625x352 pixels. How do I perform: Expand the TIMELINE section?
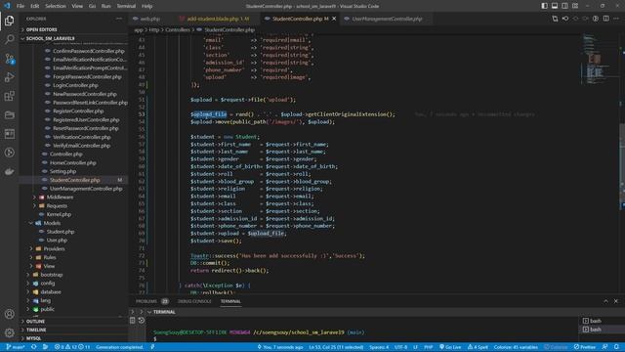[36, 330]
